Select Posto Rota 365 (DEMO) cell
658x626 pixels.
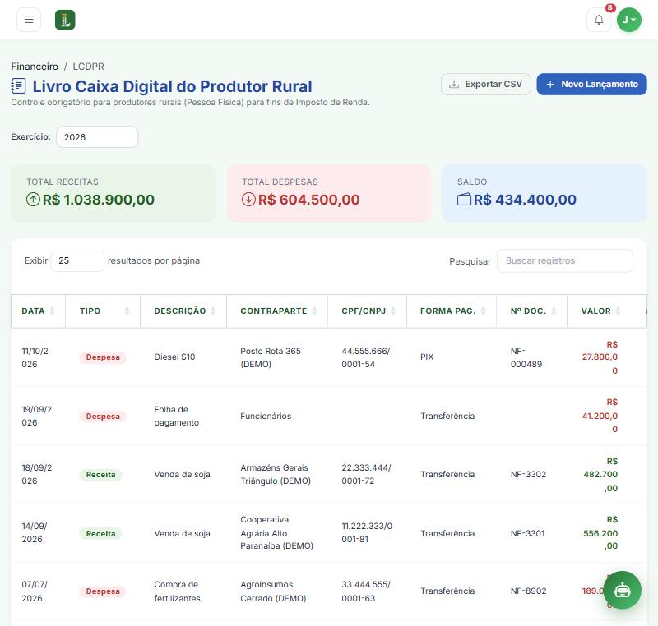(x=271, y=357)
